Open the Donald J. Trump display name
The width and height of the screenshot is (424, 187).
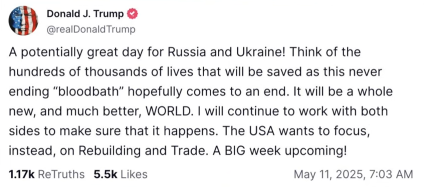[x=85, y=13]
